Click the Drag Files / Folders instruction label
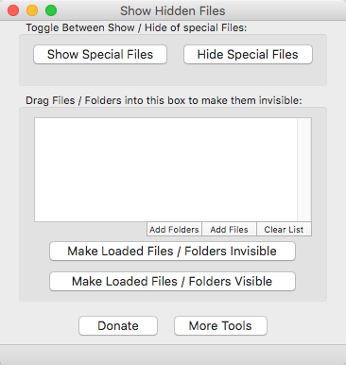Screen dimensions: 346x365 pyautogui.click(x=164, y=100)
